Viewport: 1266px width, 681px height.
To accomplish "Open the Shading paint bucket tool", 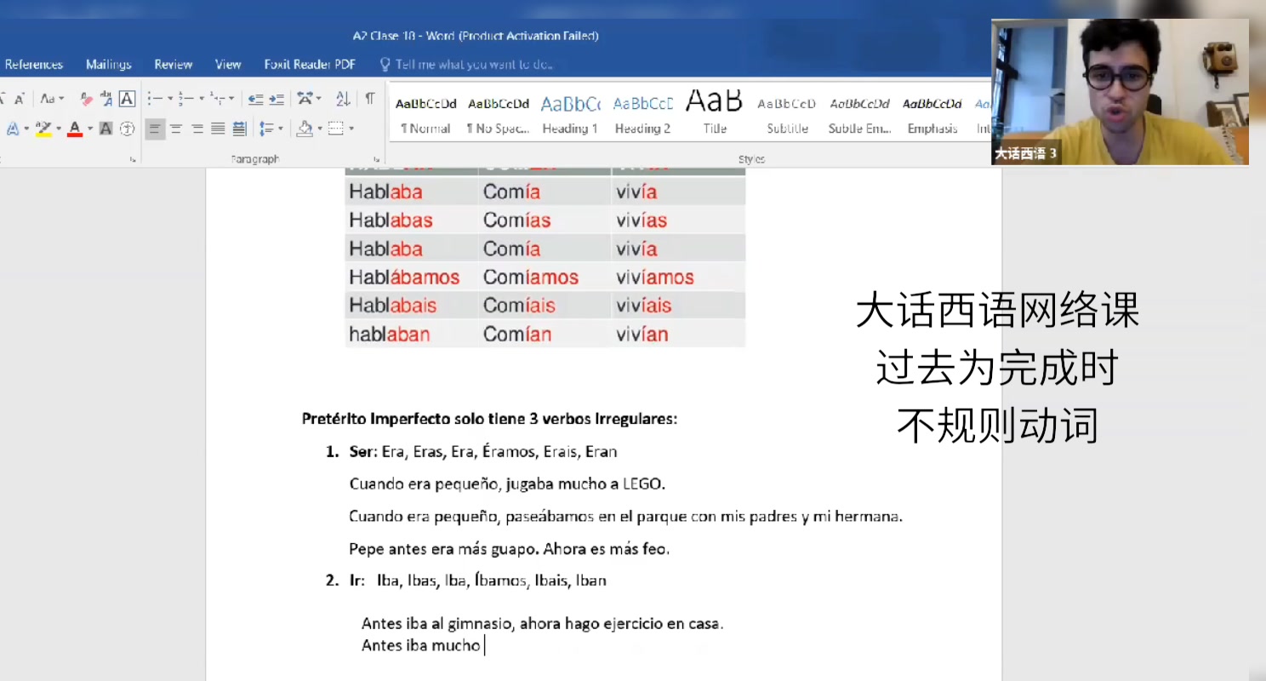I will 305,129.
